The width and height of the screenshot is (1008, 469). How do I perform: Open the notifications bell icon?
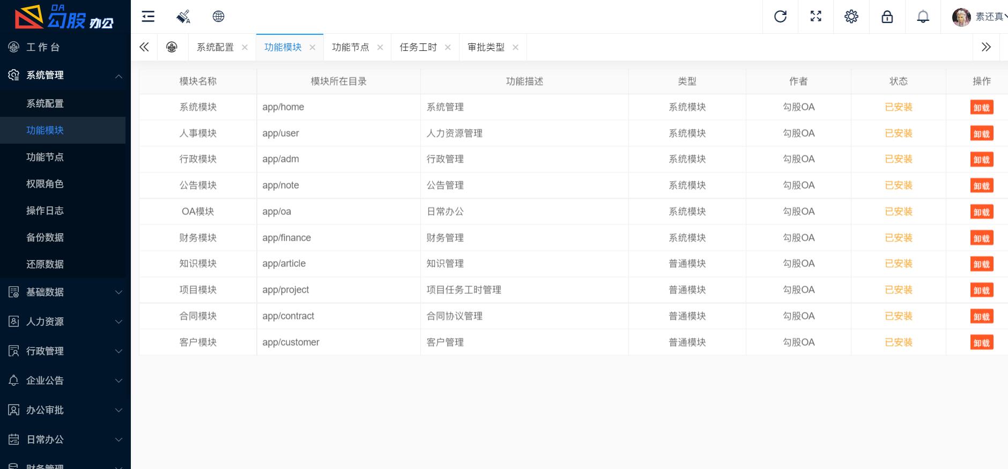coord(923,17)
